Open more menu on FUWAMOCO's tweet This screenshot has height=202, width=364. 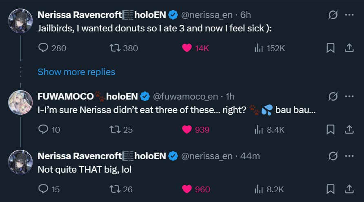click(x=349, y=97)
